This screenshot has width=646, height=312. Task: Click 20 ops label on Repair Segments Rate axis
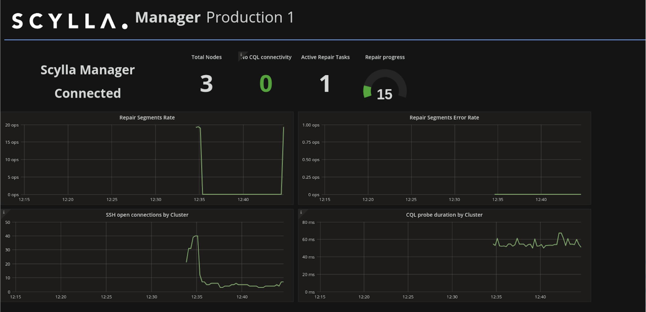pyautogui.click(x=12, y=125)
